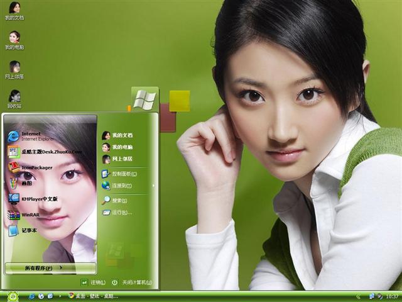Switch to Chrome 桌面-壁纸 taskbar window

pyautogui.click(x=93, y=296)
